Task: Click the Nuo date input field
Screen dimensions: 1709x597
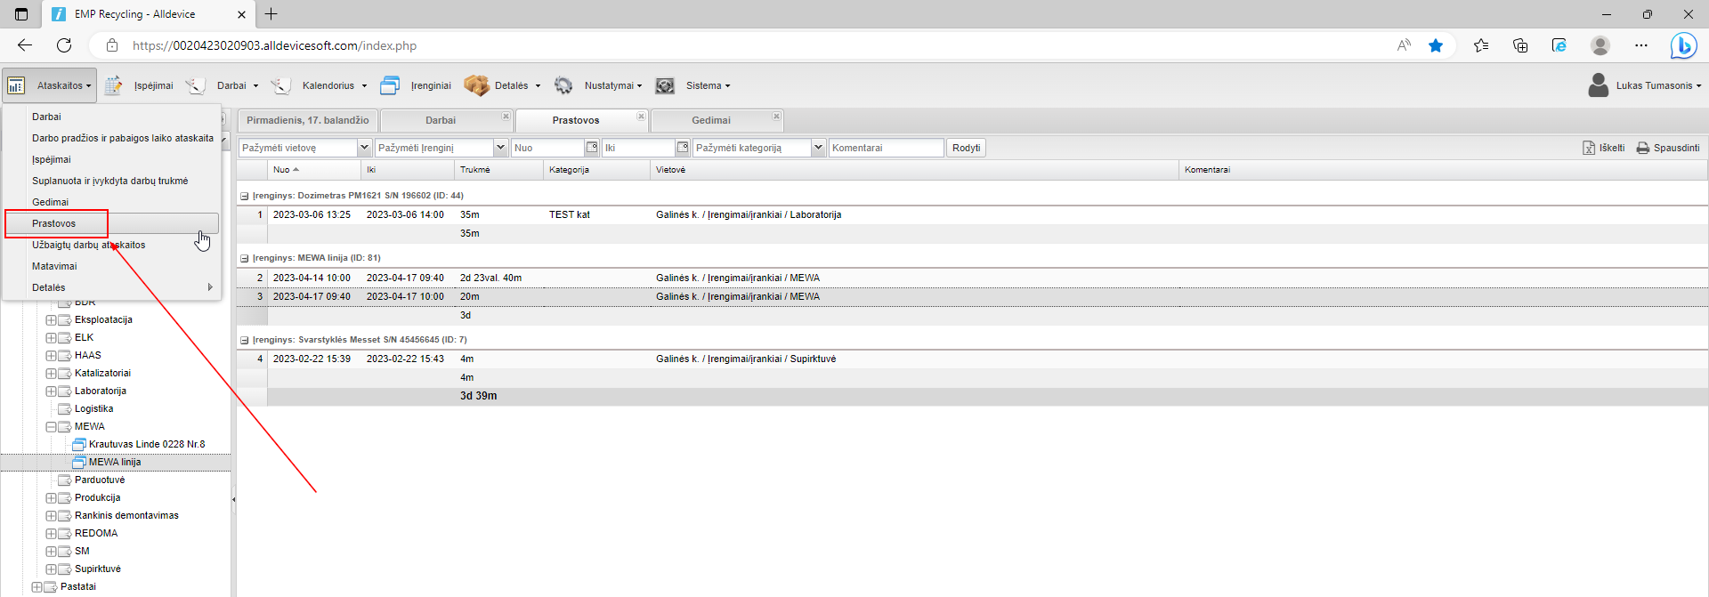Action: click(x=548, y=148)
